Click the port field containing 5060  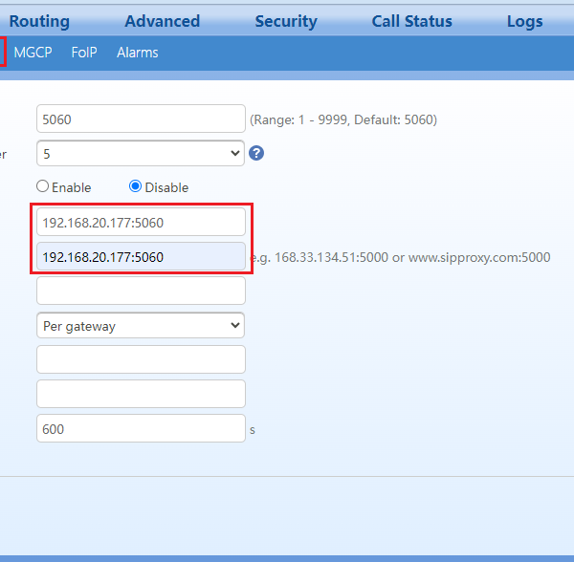[141, 119]
